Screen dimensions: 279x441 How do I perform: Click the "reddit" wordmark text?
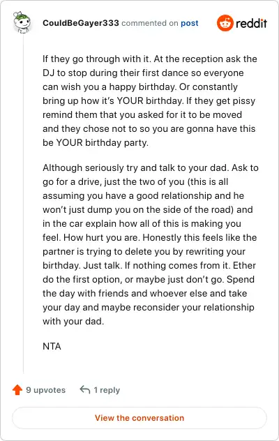pos(251,23)
